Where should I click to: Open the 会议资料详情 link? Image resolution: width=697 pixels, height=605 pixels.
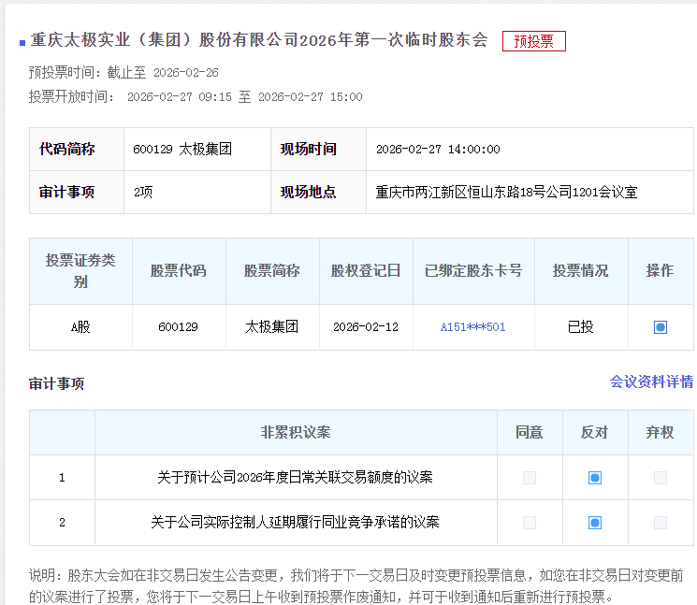[652, 382]
